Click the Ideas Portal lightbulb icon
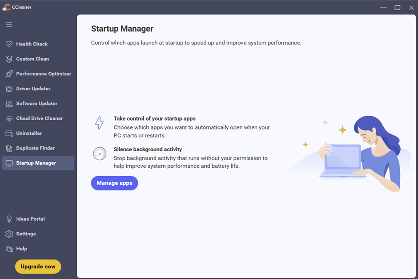The width and height of the screenshot is (418, 279). pyautogui.click(x=9, y=219)
